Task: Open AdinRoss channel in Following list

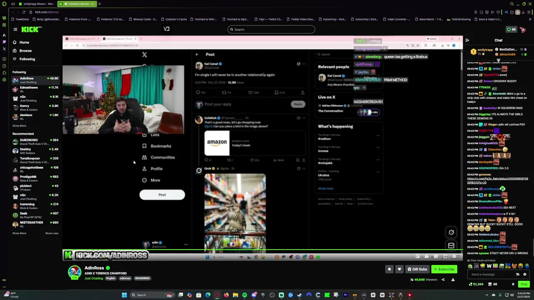Action: (x=35, y=80)
